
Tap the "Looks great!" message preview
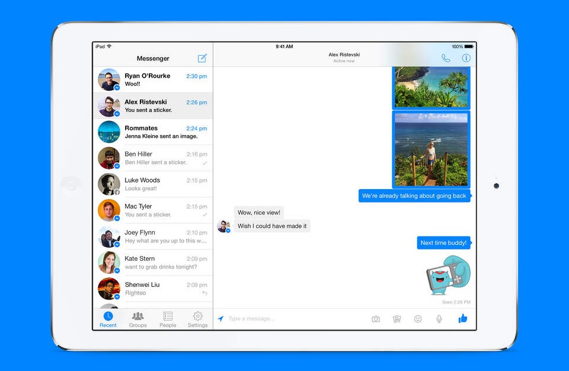click(141, 188)
